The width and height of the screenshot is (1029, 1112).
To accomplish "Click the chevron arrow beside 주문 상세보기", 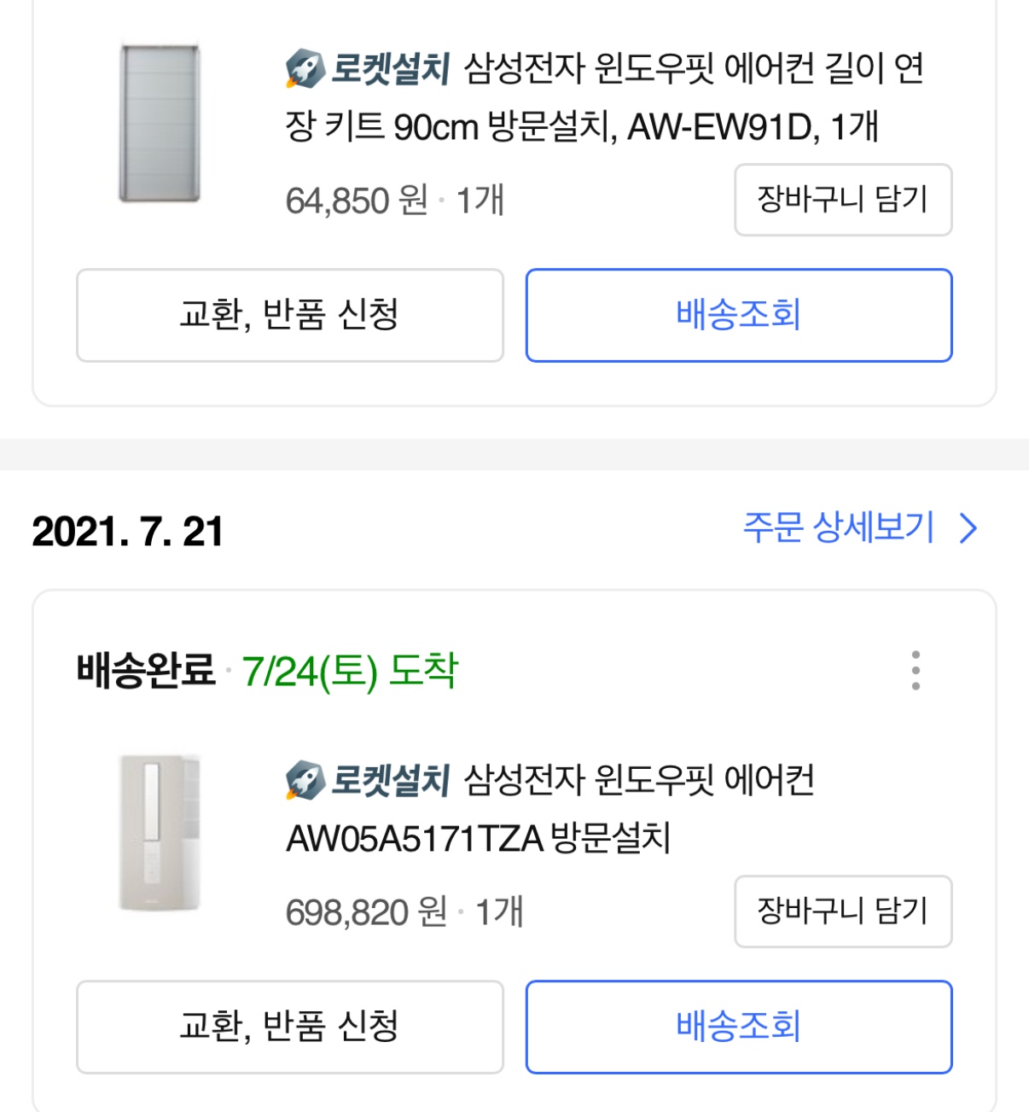I will point(968,528).
